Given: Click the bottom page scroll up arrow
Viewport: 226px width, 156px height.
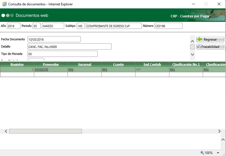Looking at the screenshot, I should 223,139.
